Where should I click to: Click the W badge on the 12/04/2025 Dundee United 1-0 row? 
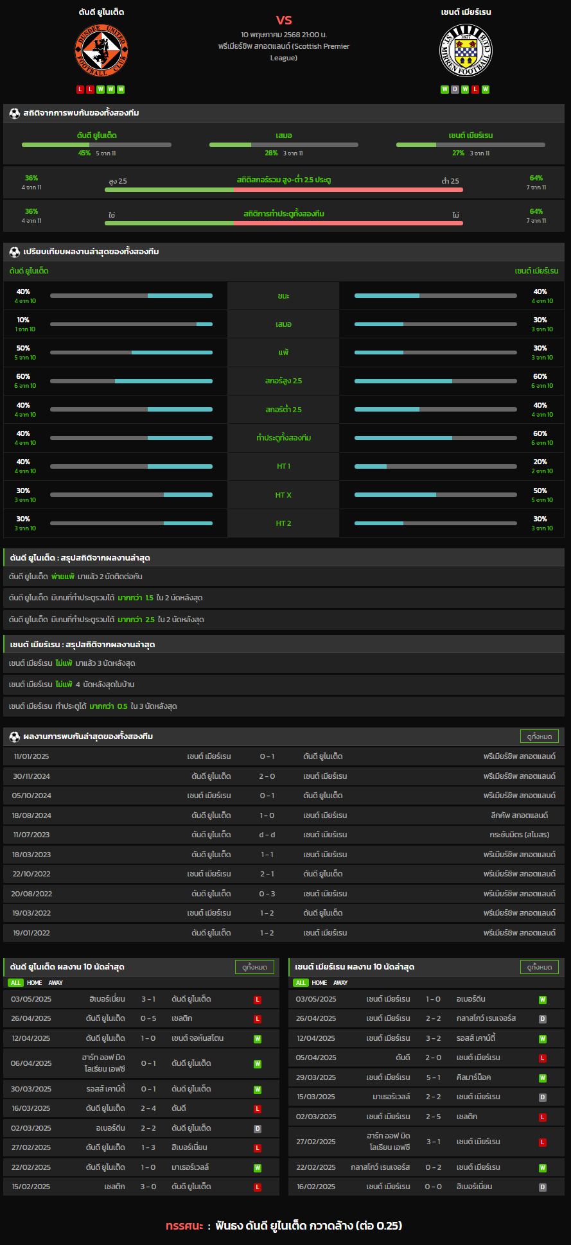[258, 1039]
